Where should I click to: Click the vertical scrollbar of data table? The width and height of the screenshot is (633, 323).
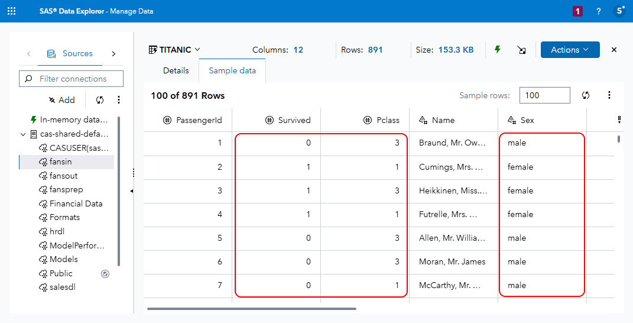(619, 139)
